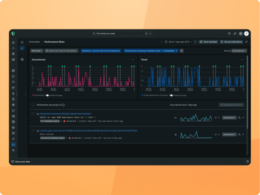The height and width of the screenshot is (195, 260).
Task: Click the copy link icon at top right
Action: coord(246,42)
